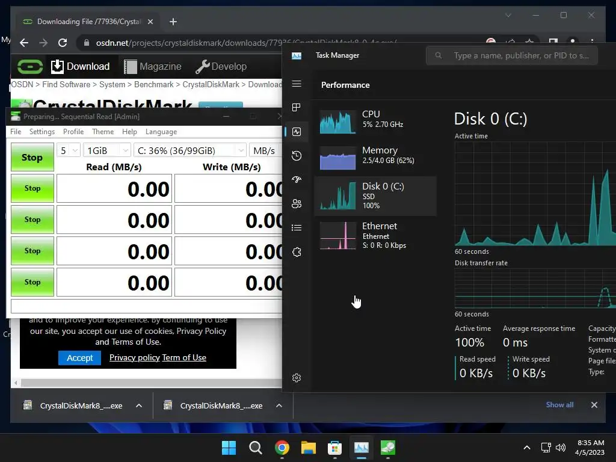Open Help menu in CrystalDiskMark
The image size is (616, 462).
coord(129,132)
